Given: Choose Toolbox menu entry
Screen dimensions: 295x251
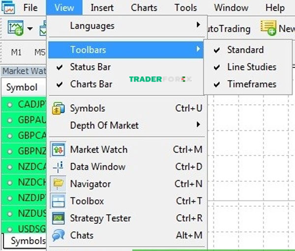Looking at the screenshot, I should tap(126, 201).
